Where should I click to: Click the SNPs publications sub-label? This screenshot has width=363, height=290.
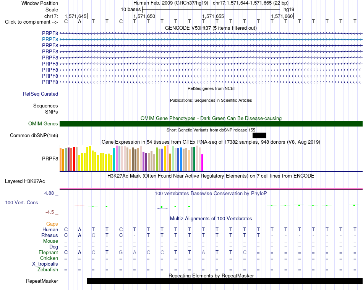52,112
